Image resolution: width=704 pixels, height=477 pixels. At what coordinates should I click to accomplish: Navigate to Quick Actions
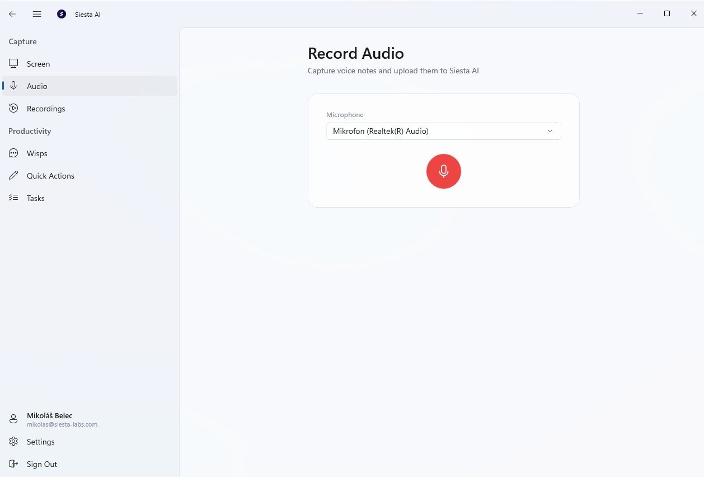pyautogui.click(x=90, y=176)
